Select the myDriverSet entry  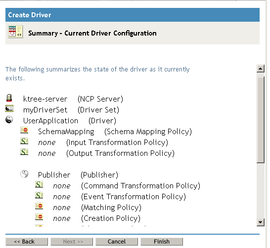coord(45,110)
